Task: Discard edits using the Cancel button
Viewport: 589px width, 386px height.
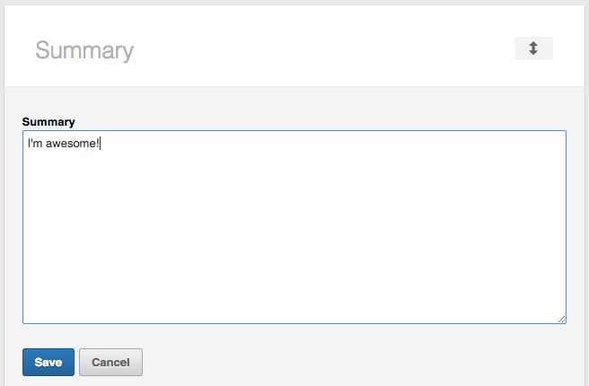Action: point(110,362)
